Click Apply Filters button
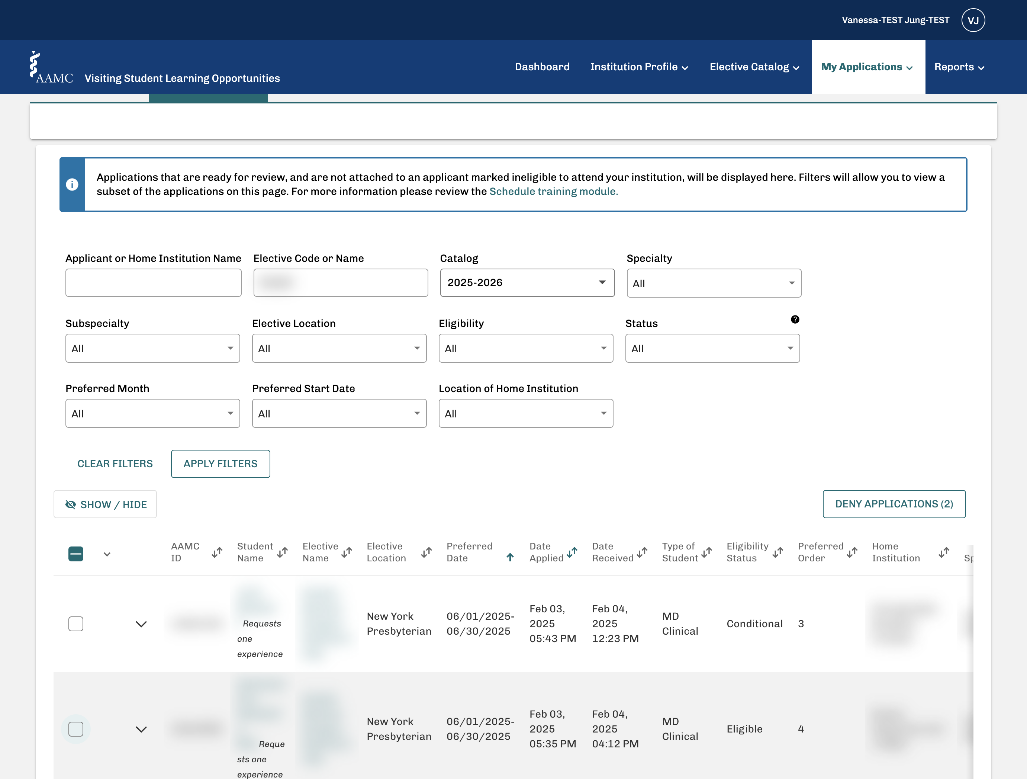Viewport: 1027px width, 779px height. [220, 464]
